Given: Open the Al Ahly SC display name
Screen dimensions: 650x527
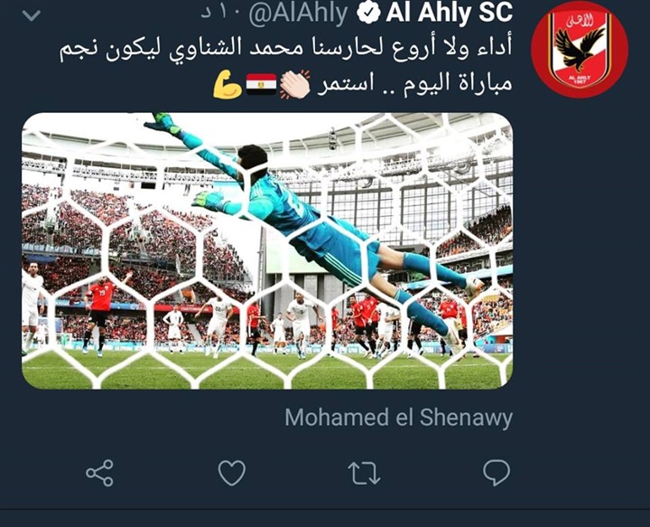Looking at the screenshot, I should click(450, 13).
